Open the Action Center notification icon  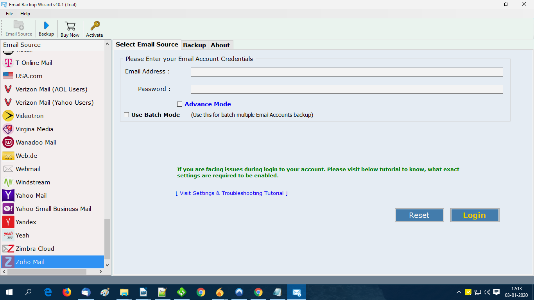click(x=497, y=292)
